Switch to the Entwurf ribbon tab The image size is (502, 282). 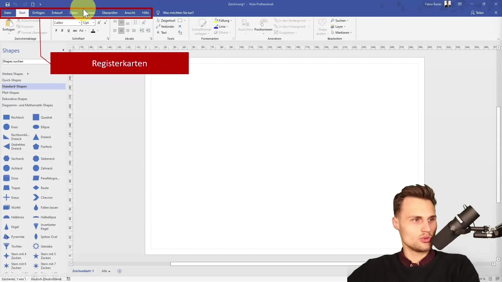tap(57, 13)
